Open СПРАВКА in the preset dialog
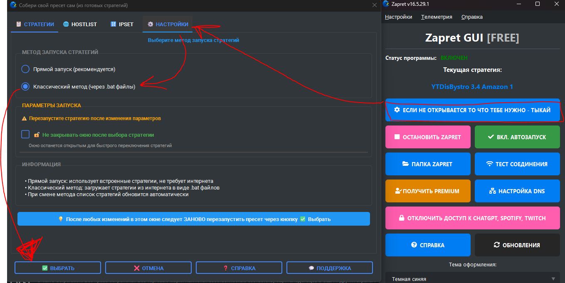Image resolution: width=565 pixels, height=283 pixels. 239,268
